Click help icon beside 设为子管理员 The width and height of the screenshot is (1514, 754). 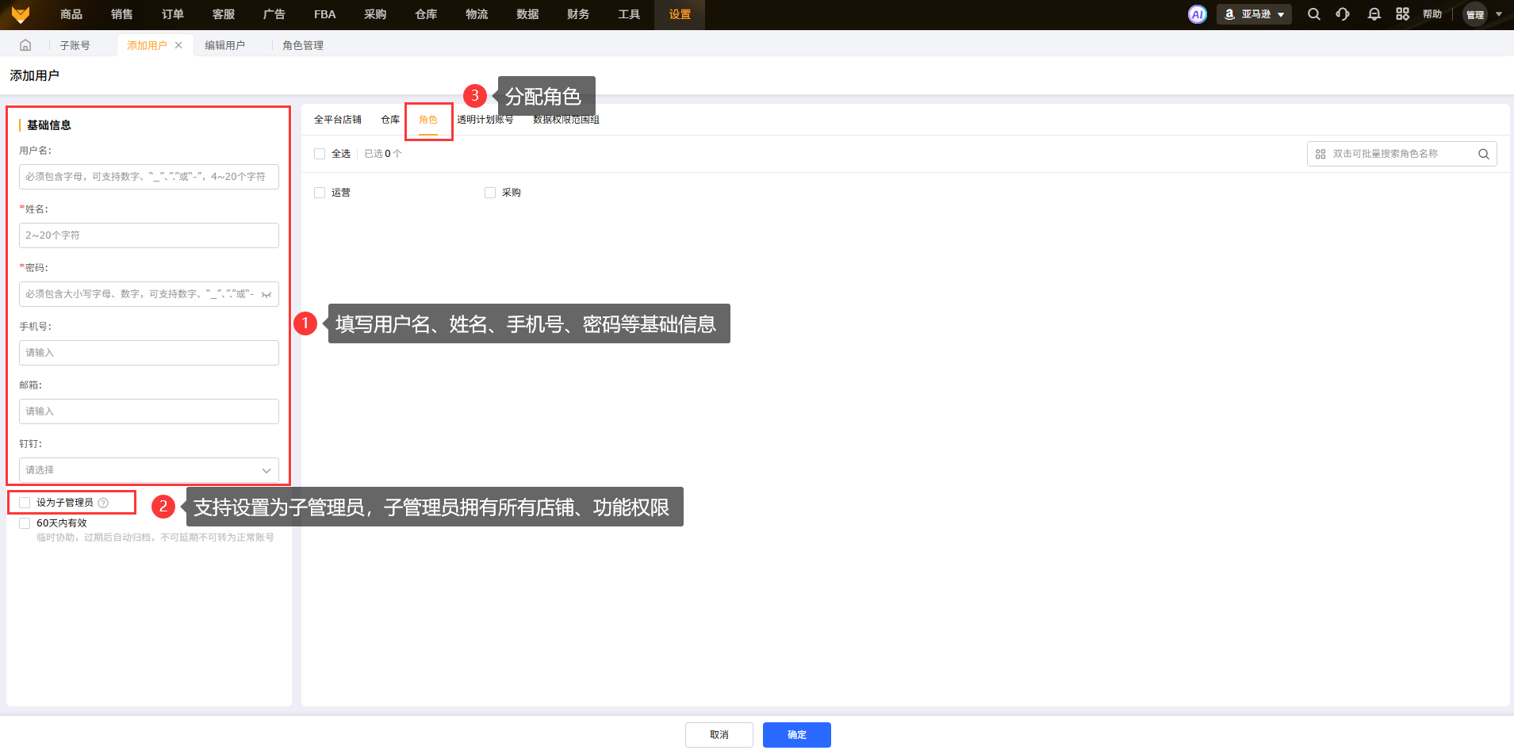pyautogui.click(x=103, y=503)
